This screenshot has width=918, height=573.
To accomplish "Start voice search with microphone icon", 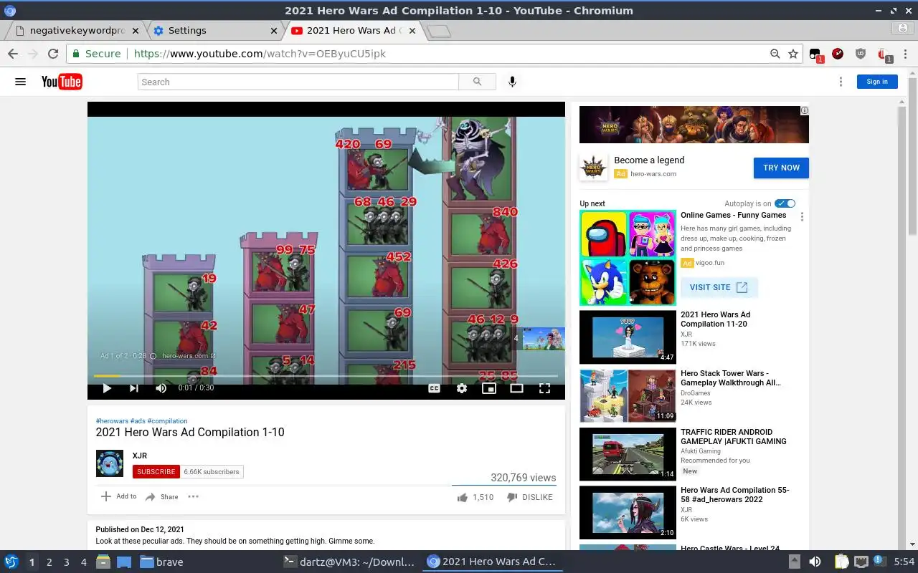I will pyautogui.click(x=512, y=82).
